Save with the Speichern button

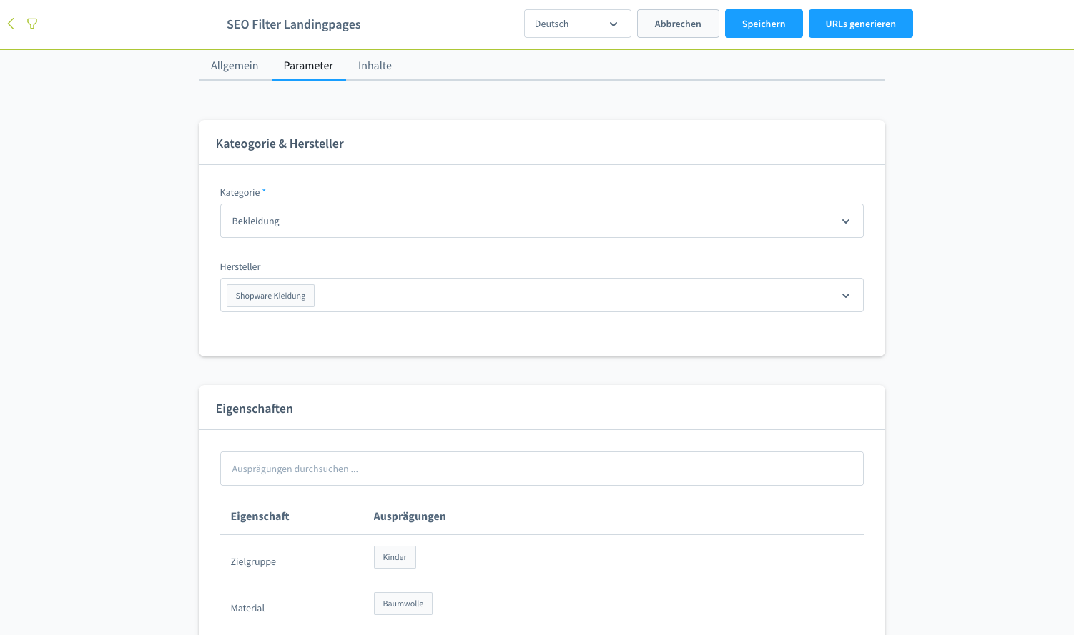click(x=764, y=24)
